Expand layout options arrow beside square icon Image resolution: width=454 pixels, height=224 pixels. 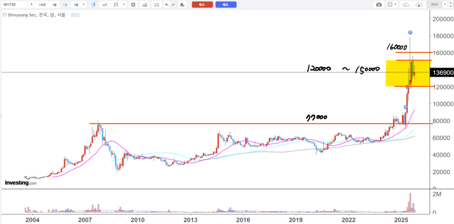395,5
